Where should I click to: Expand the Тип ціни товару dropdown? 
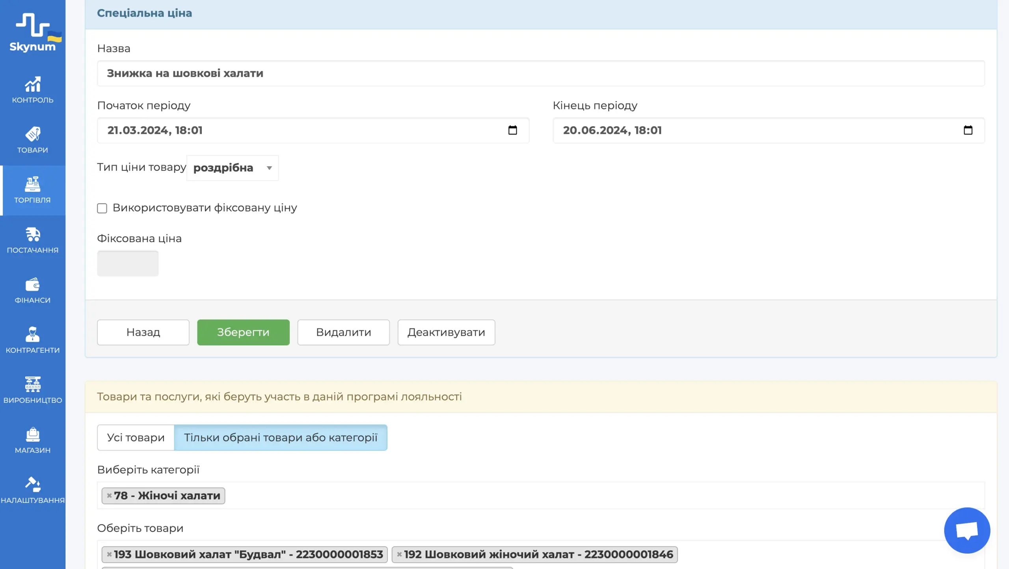233,168
